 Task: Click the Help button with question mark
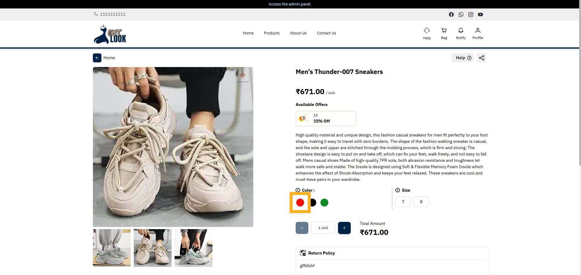click(463, 58)
